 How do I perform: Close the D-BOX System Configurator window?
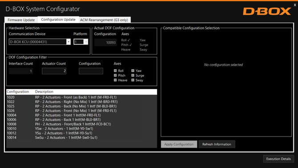click(295, 5)
